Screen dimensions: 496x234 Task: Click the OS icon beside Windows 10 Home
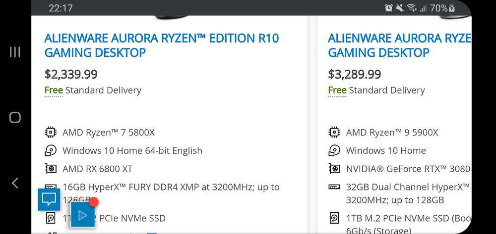(x=334, y=150)
